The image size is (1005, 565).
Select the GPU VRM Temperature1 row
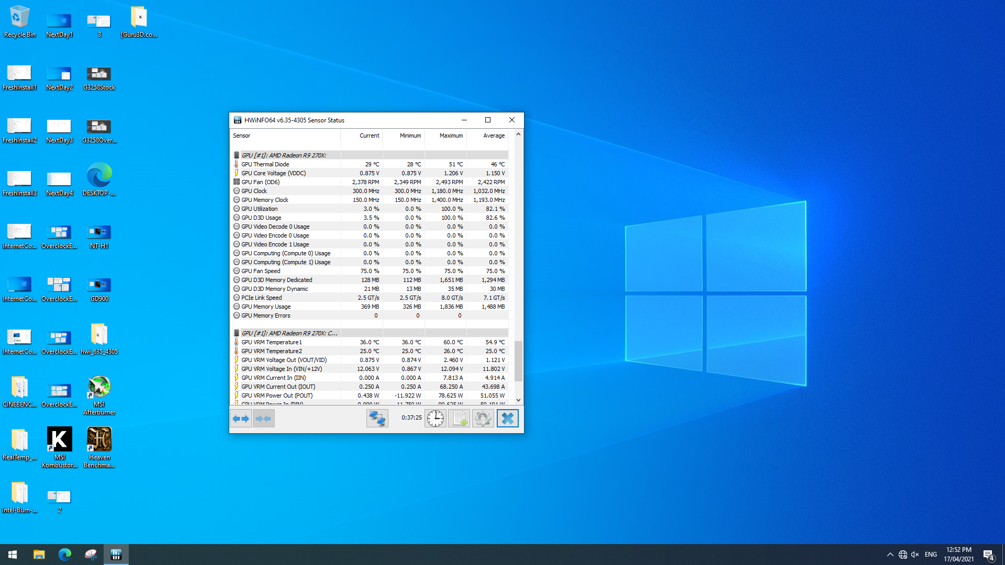370,342
